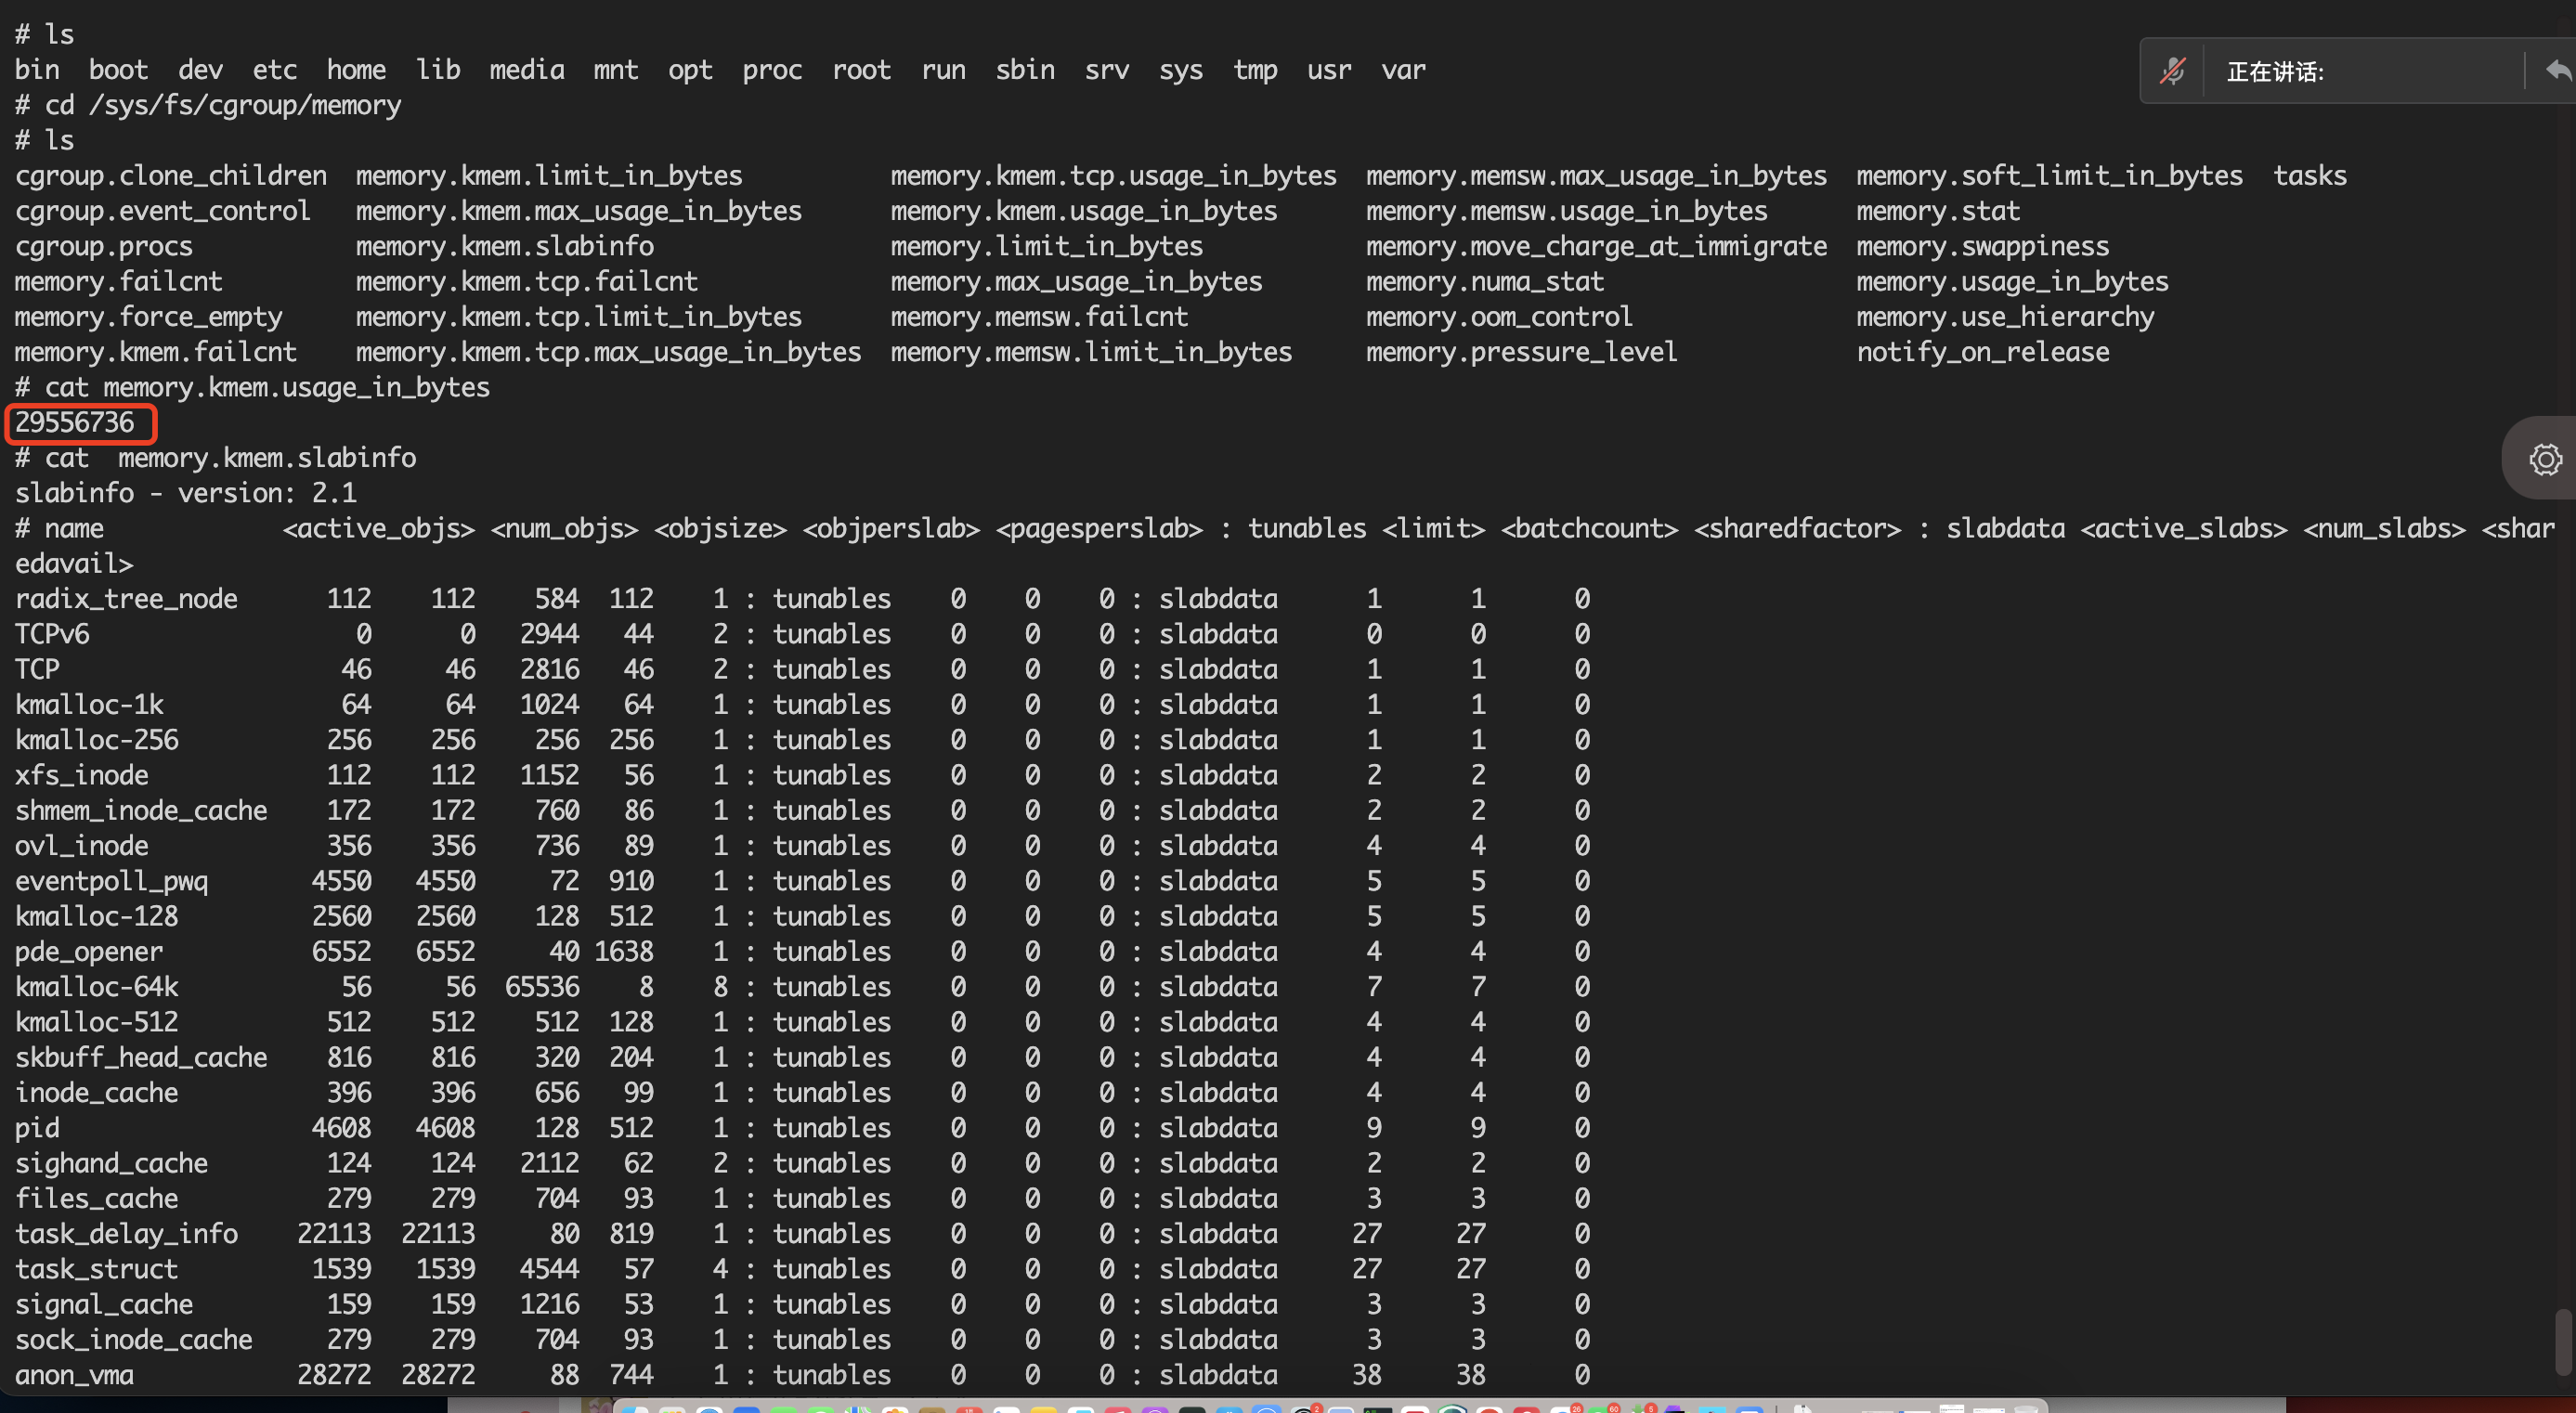Click the 'media' directory in root listing
The height and width of the screenshot is (1413, 2576).
(527, 70)
